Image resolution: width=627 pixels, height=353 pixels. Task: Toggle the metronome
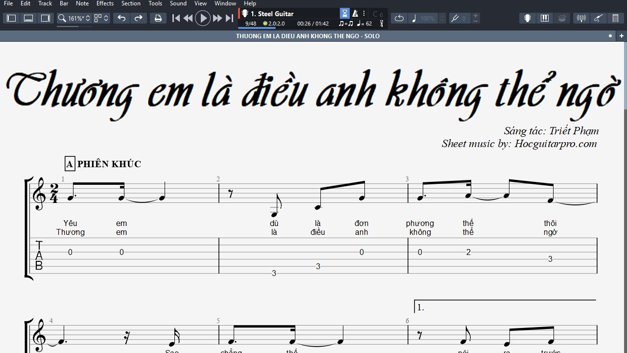coord(355,14)
